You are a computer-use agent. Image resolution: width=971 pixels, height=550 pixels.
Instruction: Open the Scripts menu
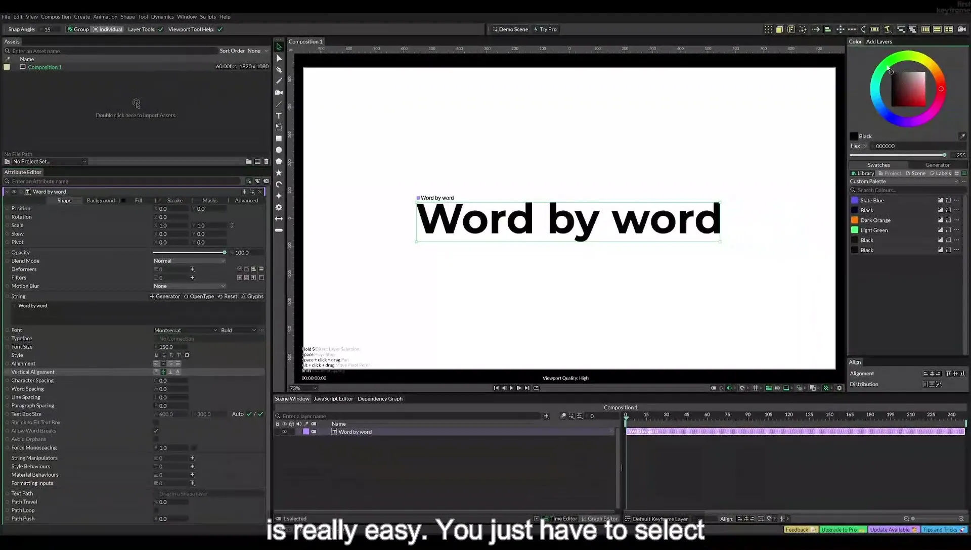207,17
